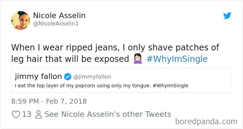Click Jimmy Fallon's blue verified badge
This screenshot has width=243, height=129.
[x=68, y=77]
